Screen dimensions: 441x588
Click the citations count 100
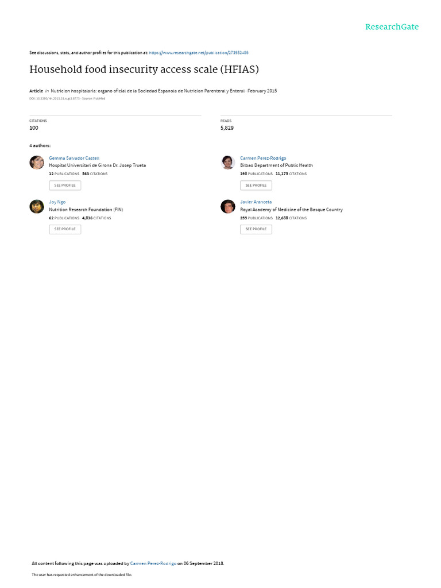click(34, 128)
